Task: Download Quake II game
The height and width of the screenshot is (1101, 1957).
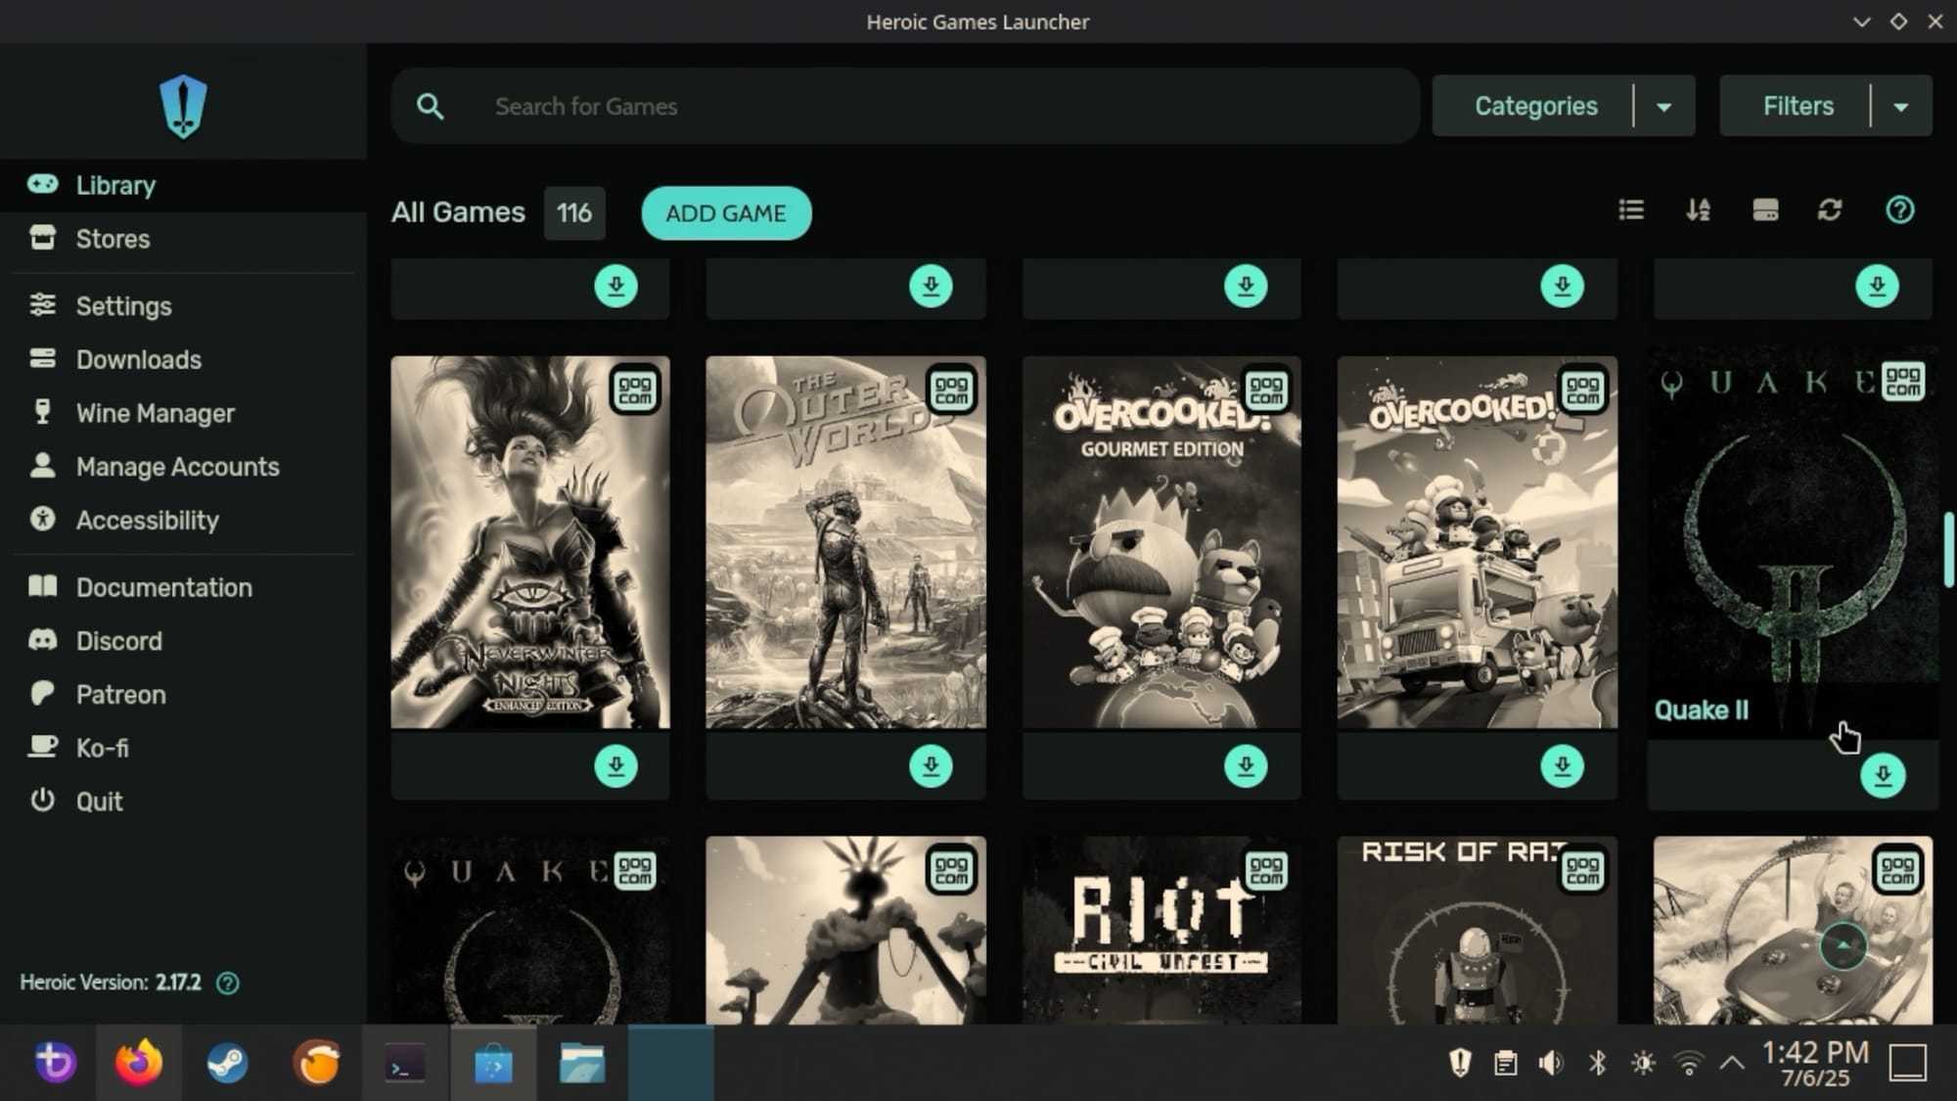Action: tap(1883, 776)
